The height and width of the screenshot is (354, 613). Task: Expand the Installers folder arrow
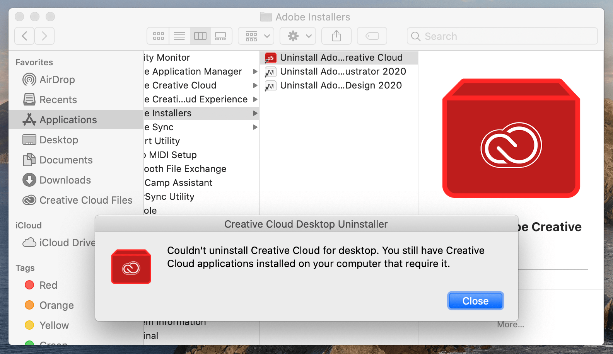click(x=255, y=113)
